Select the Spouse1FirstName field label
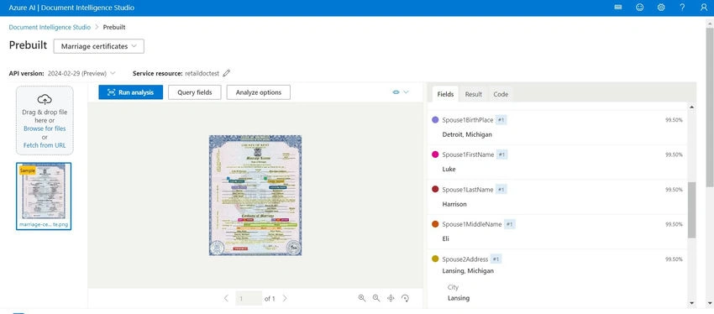This screenshot has height=314, width=714. click(x=468, y=154)
